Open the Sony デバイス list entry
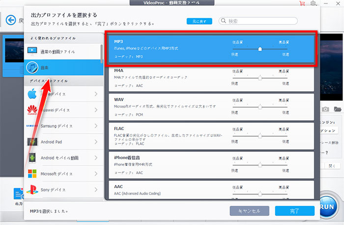344x225 pixels. [63, 190]
